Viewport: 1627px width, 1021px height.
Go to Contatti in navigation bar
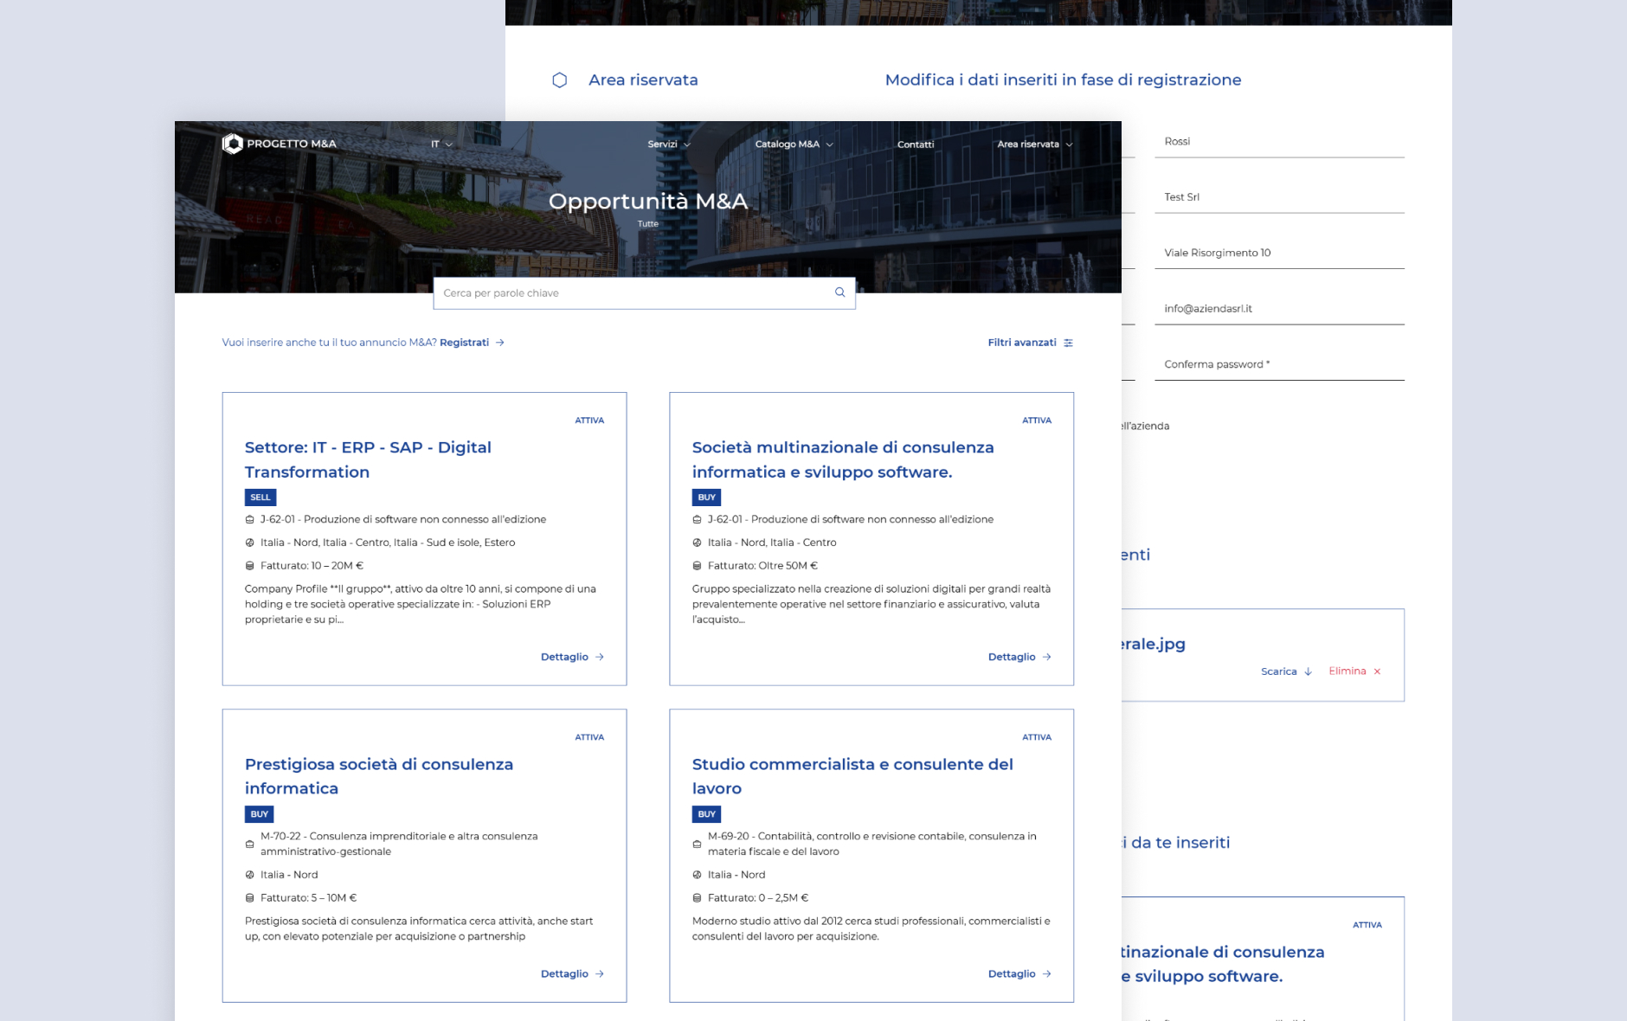pyautogui.click(x=915, y=144)
